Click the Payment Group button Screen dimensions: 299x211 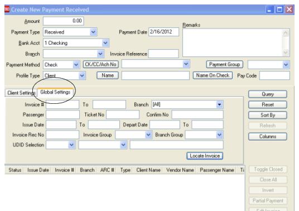(x=224, y=64)
